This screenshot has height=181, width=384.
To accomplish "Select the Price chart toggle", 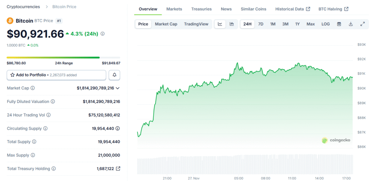I will (143, 24).
